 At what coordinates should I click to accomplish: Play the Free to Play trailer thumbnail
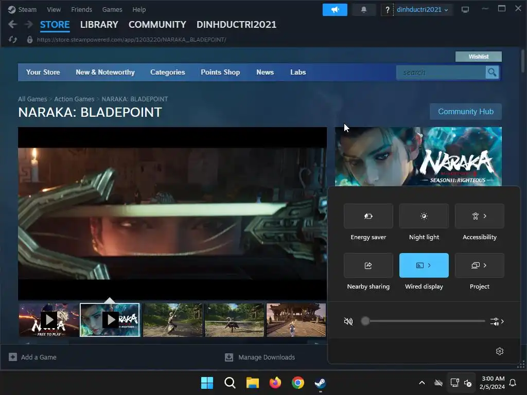49,320
